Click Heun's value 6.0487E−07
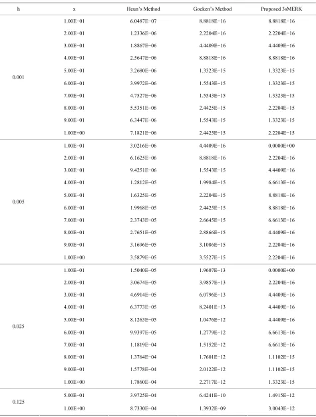Image resolution: width=316 pixels, height=417 pixels. pyautogui.click(x=143, y=21)
